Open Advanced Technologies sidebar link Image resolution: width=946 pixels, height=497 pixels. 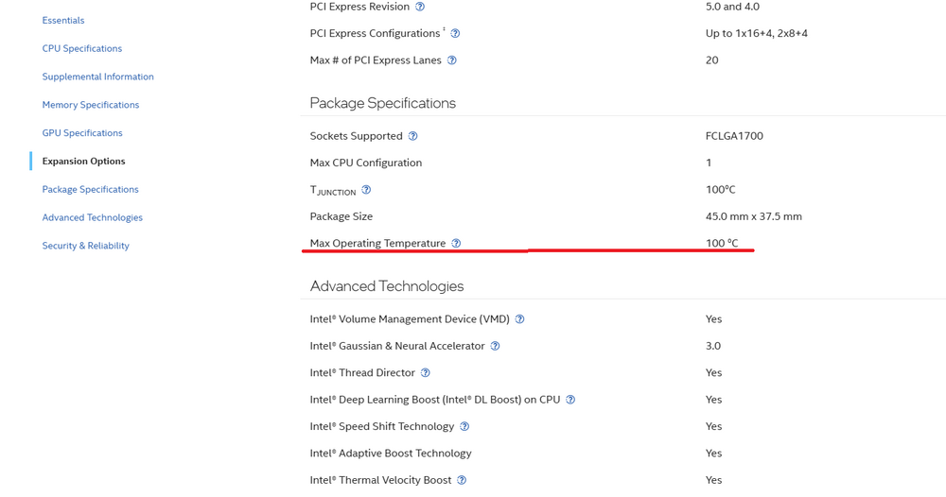click(93, 217)
